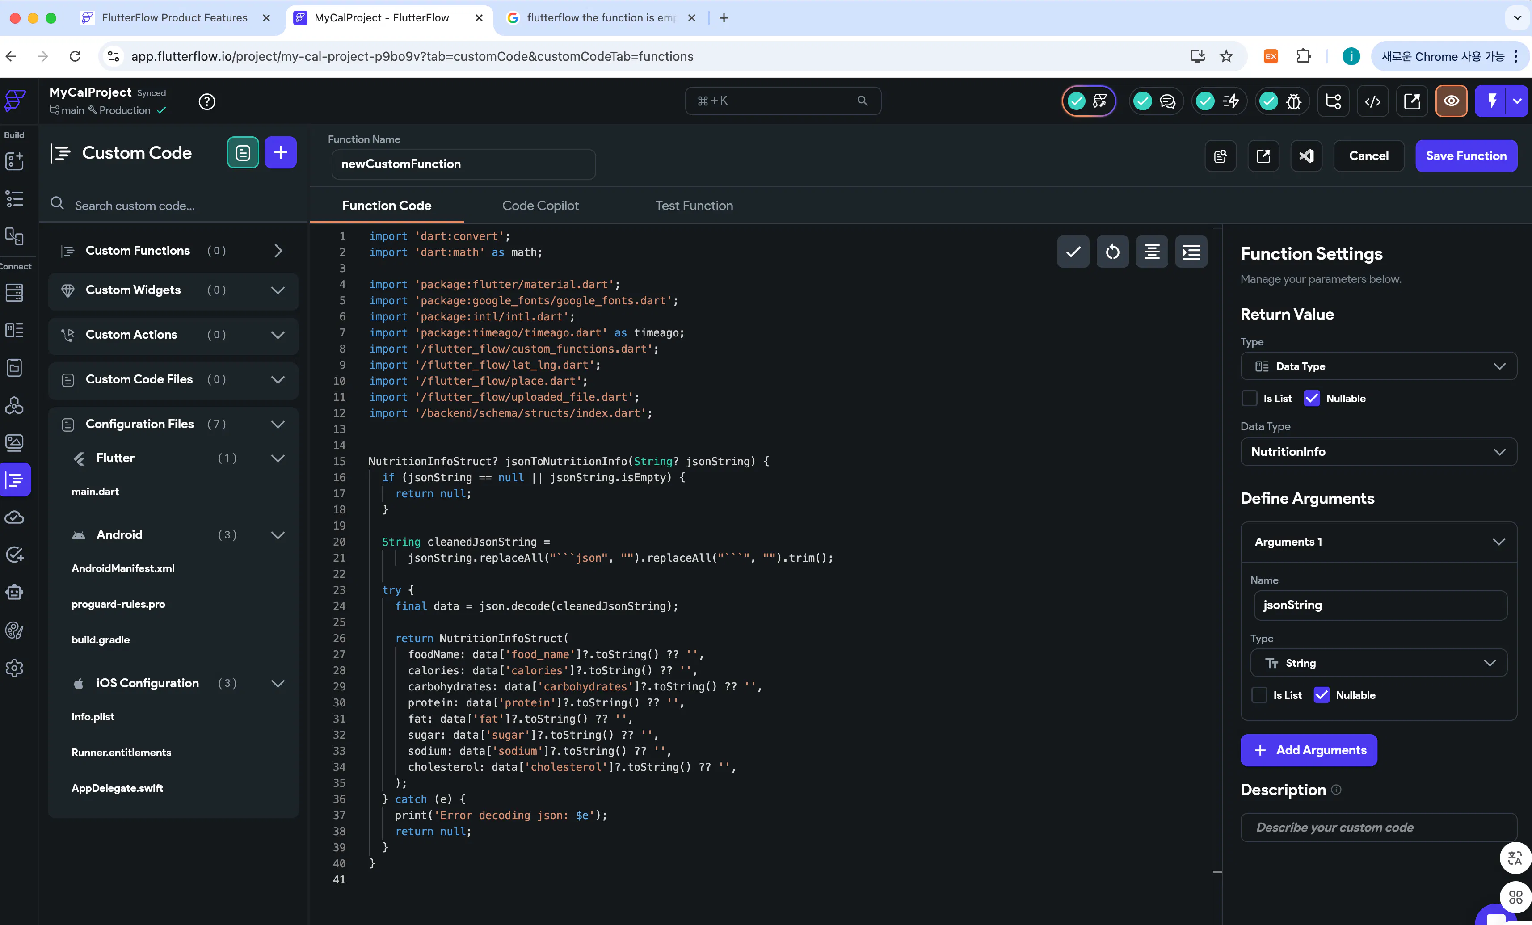Image resolution: width=1532 pixels, height=925 pixels.
Task: Open the Data Type dropdown showing NutritionInfo
Action: coord(1378,451)
